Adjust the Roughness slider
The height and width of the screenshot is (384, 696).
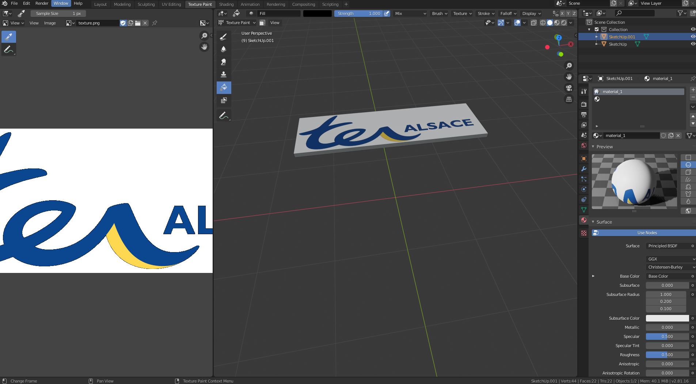pyautogui.click(x=667, y=355)
